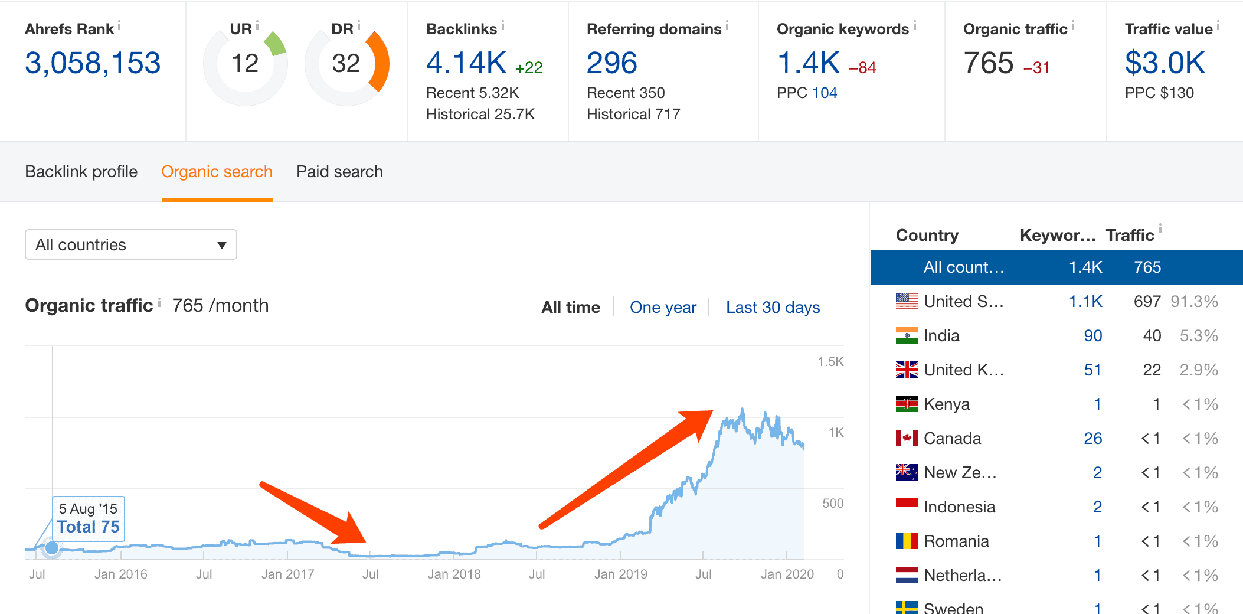Click the India flag icon

click(x=907, y=335)
